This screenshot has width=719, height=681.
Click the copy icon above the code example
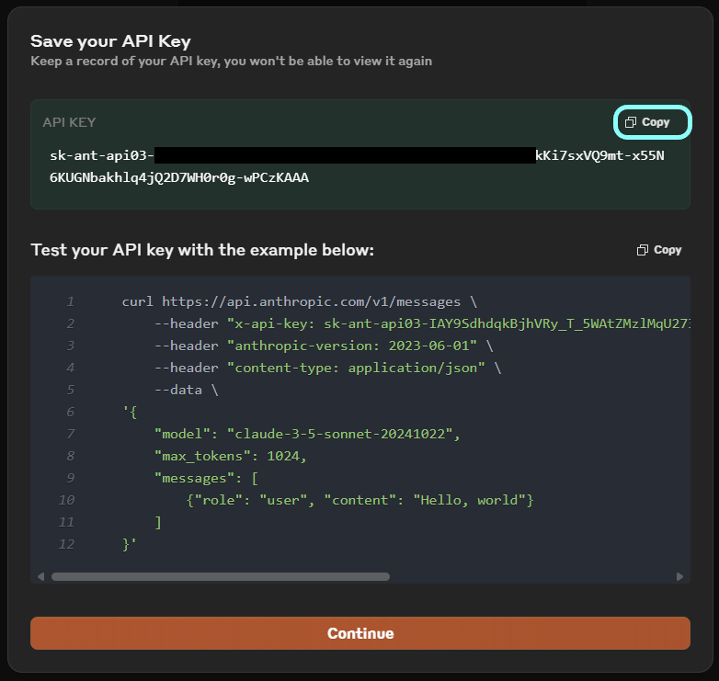(643, 250)
